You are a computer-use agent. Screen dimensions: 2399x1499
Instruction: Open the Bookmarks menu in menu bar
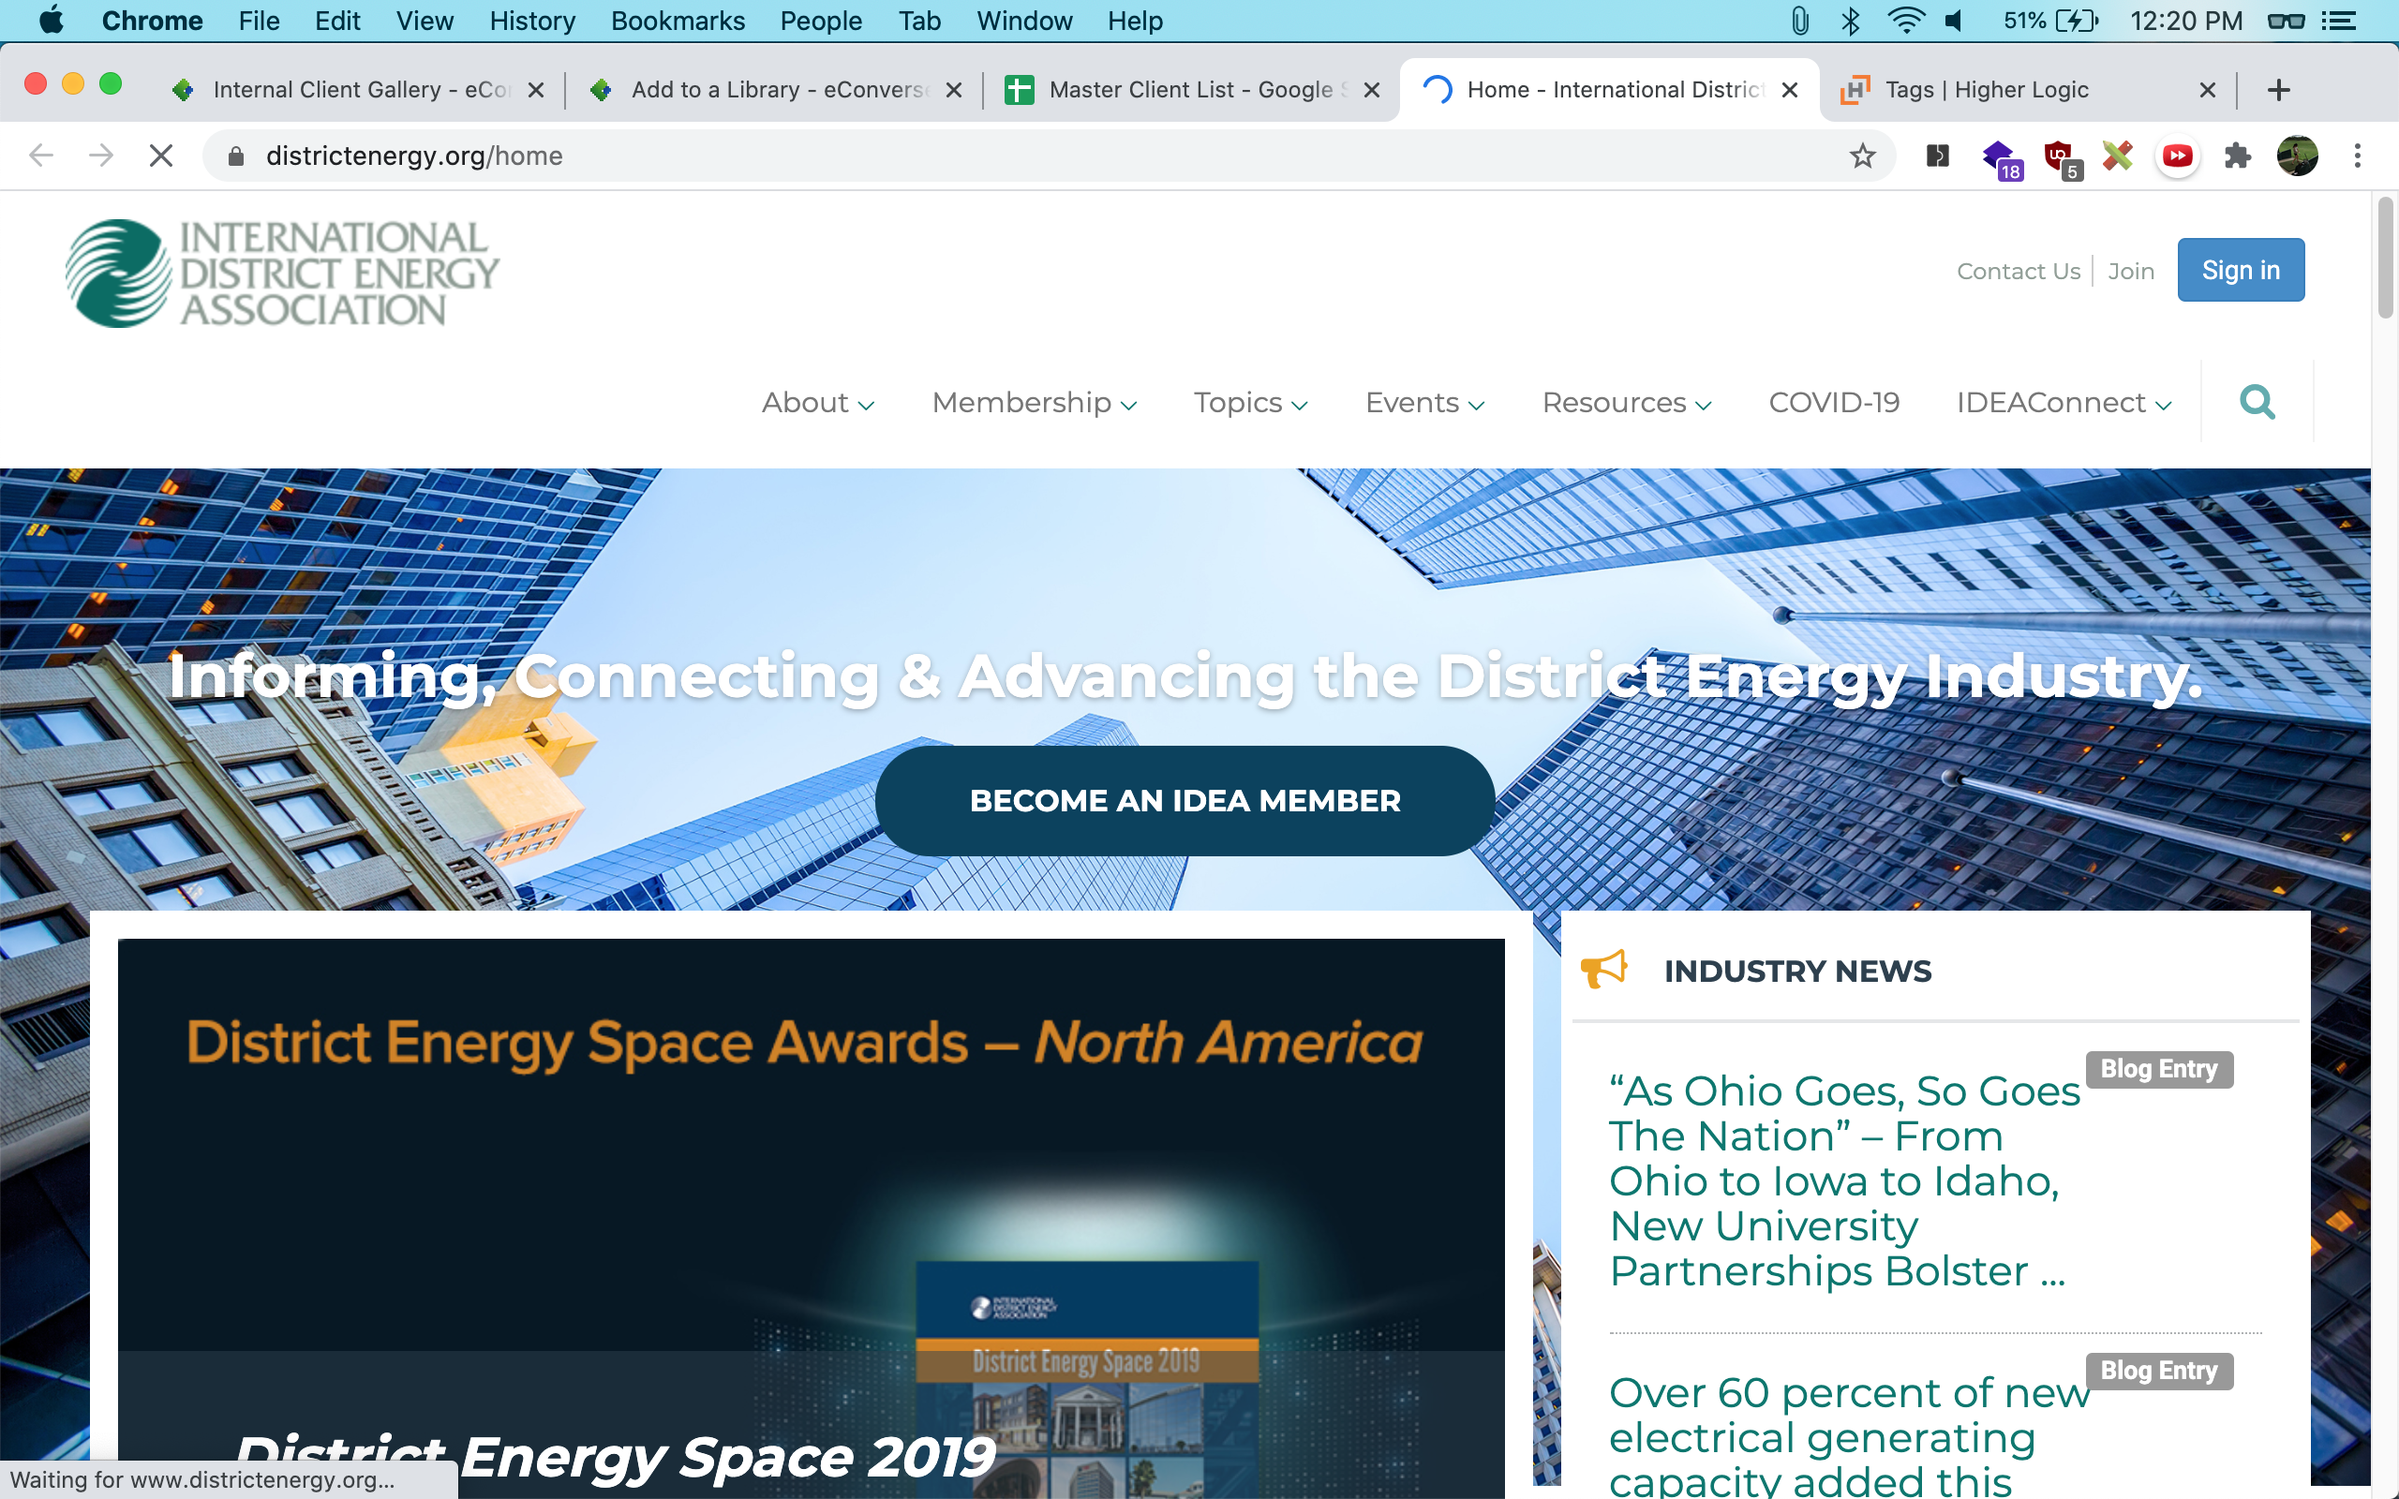678,21
